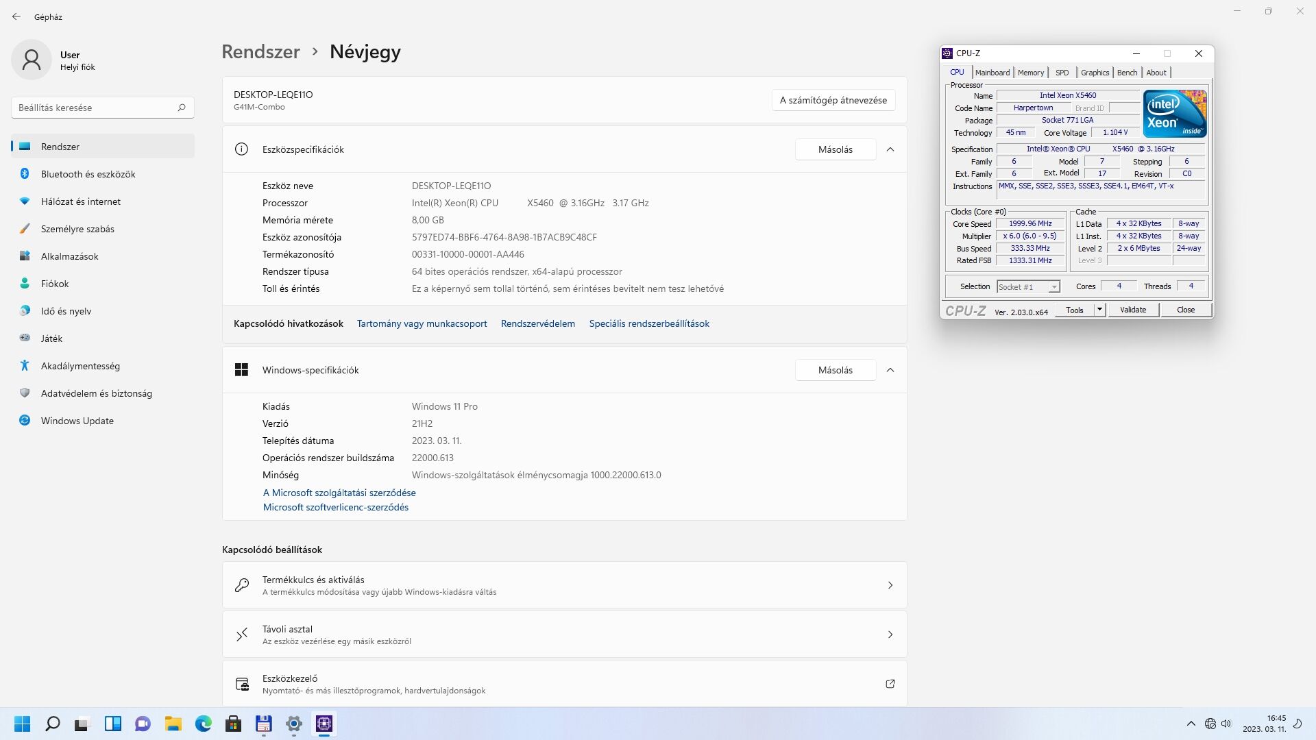Open Rendszer in the sidebar
The image size is (1316, 740).
pyautogui.click(x=103, y=147)
